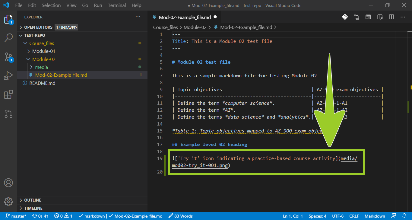Screen dimensions: 412x220
Task: Click line 5 heading Module 02 test file
Action: coord(201,62)
